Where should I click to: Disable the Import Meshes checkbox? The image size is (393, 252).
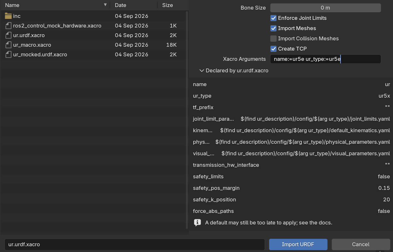pyautogui.click(x=273, y=28)
